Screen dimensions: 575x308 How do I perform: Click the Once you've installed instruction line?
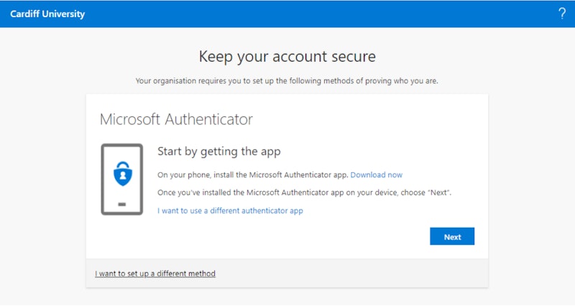click(304, 192)
